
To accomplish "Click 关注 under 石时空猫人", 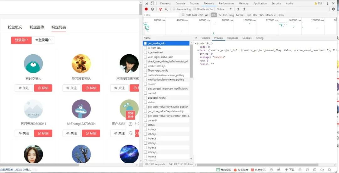I will [24, 88].
